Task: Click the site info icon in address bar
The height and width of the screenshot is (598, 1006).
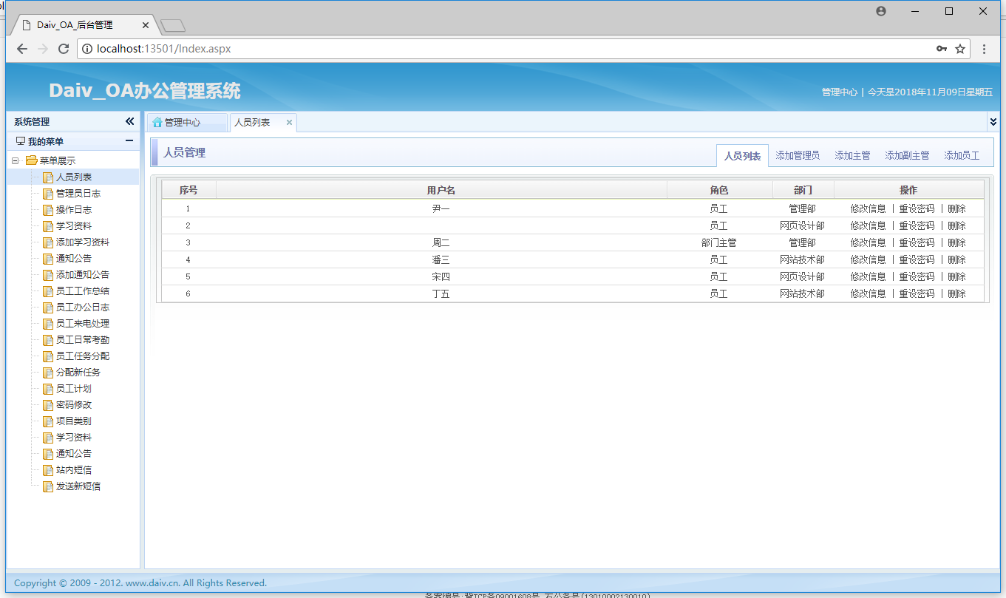Action: tap(87, 49)
